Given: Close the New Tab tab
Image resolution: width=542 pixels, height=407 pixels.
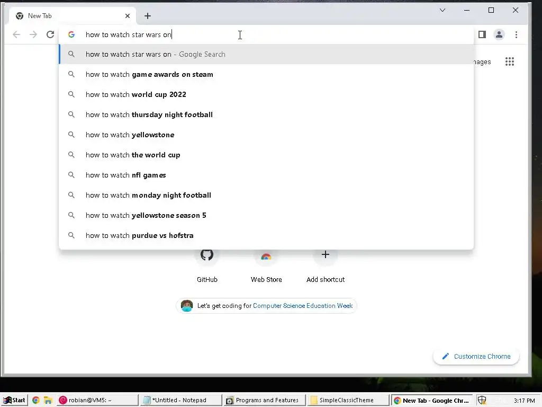Looking at the screenshot, I should pos(128,16).
